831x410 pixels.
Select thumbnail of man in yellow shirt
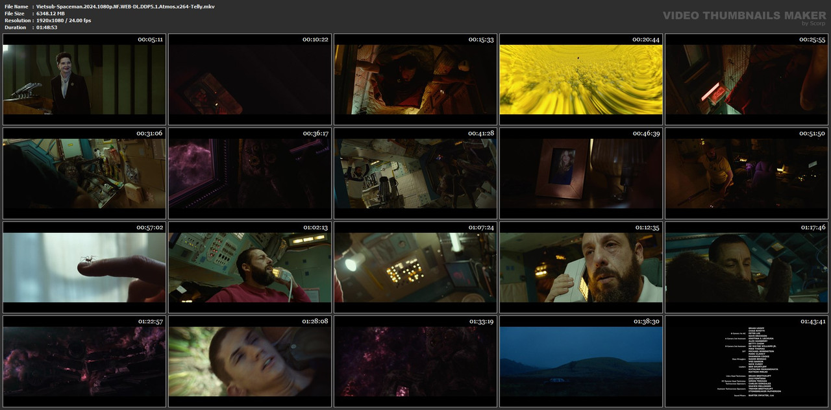pos(747,173)
